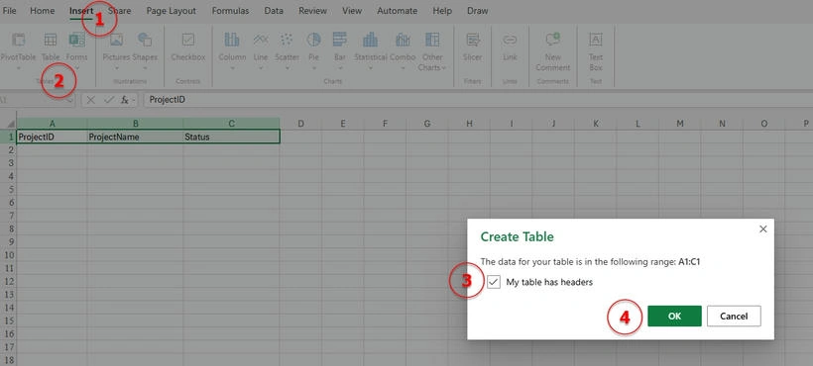This screenshot has width=813, height=366.
Task: Select column B header
Action: tap(135, 124)
